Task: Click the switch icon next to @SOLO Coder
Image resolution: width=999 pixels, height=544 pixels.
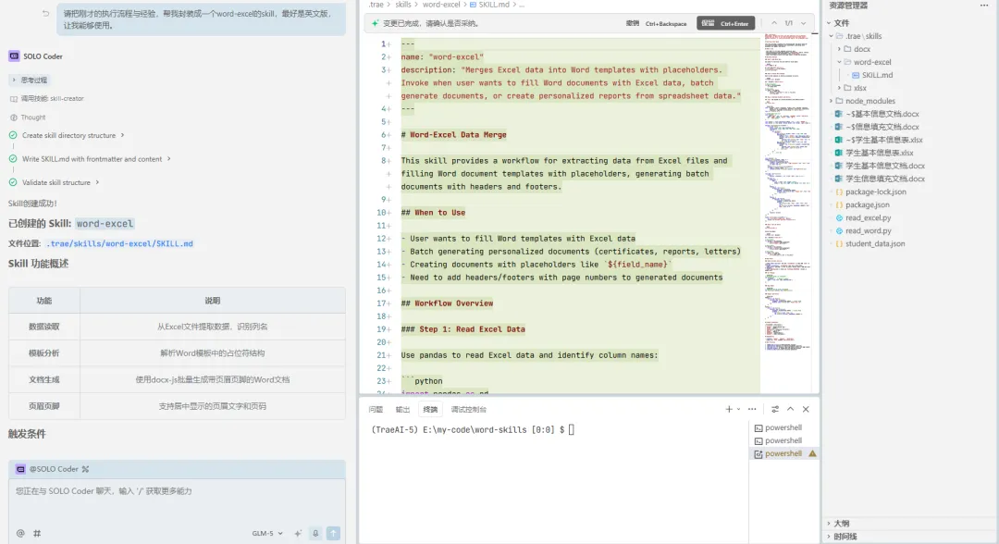Action: 85,469
